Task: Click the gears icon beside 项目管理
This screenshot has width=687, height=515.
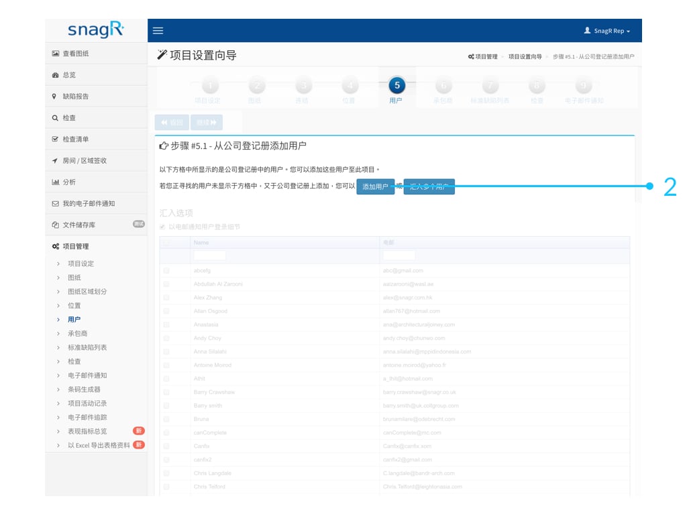Action: pyautogui.click(x=55, y=246)
